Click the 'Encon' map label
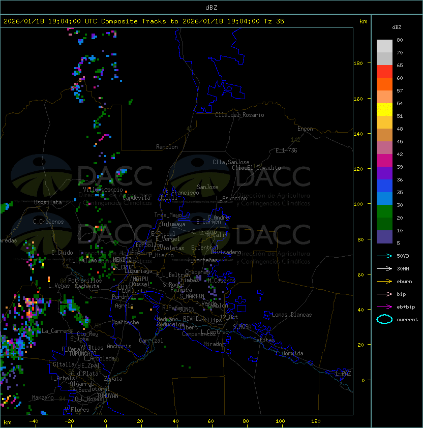Image resolution: width=423 pixels, height=428 pixels. click(305, 129)
